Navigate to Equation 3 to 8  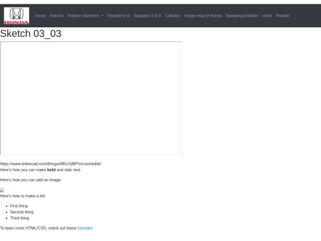(x=147, y=16)
